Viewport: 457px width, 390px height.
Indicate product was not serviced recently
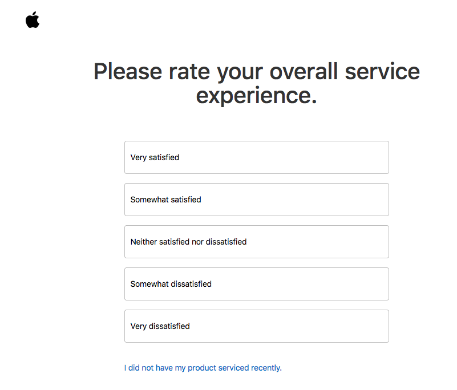[203, 368]
